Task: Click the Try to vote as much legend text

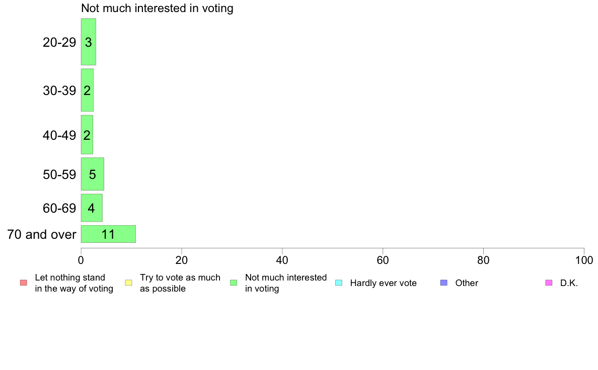Action: coord(180,277)
